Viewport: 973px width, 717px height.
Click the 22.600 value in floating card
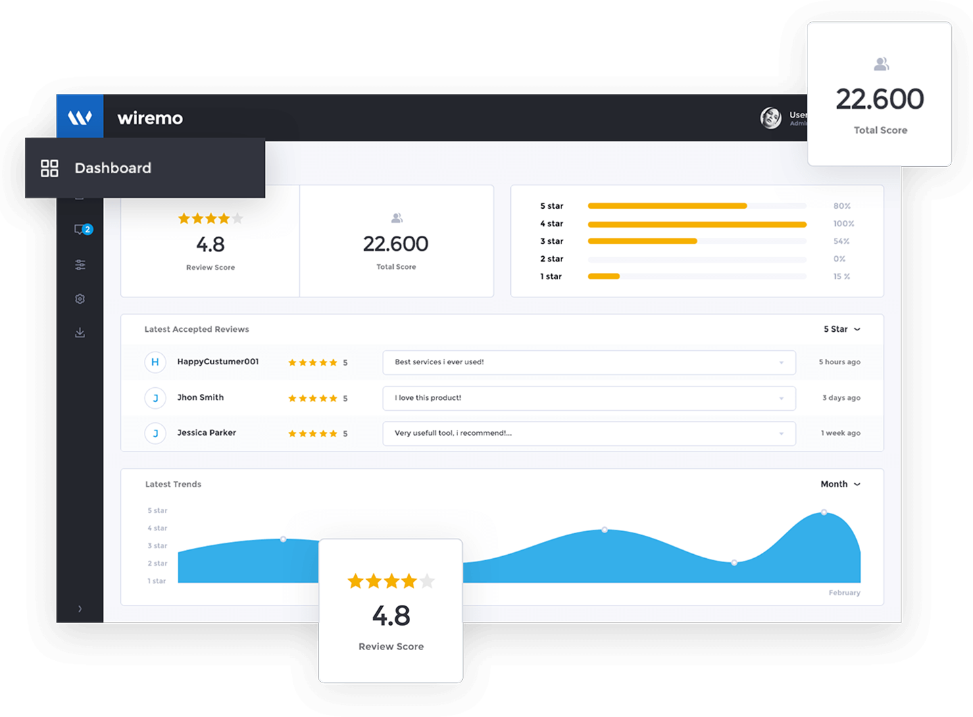pos(880,99)
